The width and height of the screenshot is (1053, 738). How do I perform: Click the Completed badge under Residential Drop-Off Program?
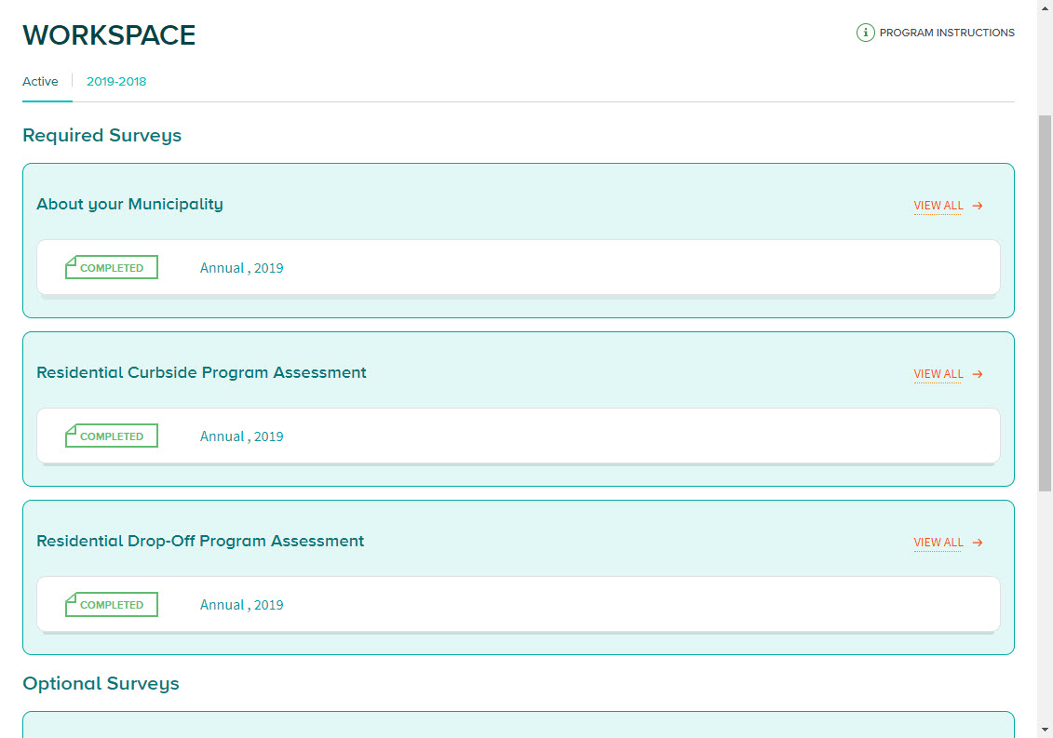111,605
